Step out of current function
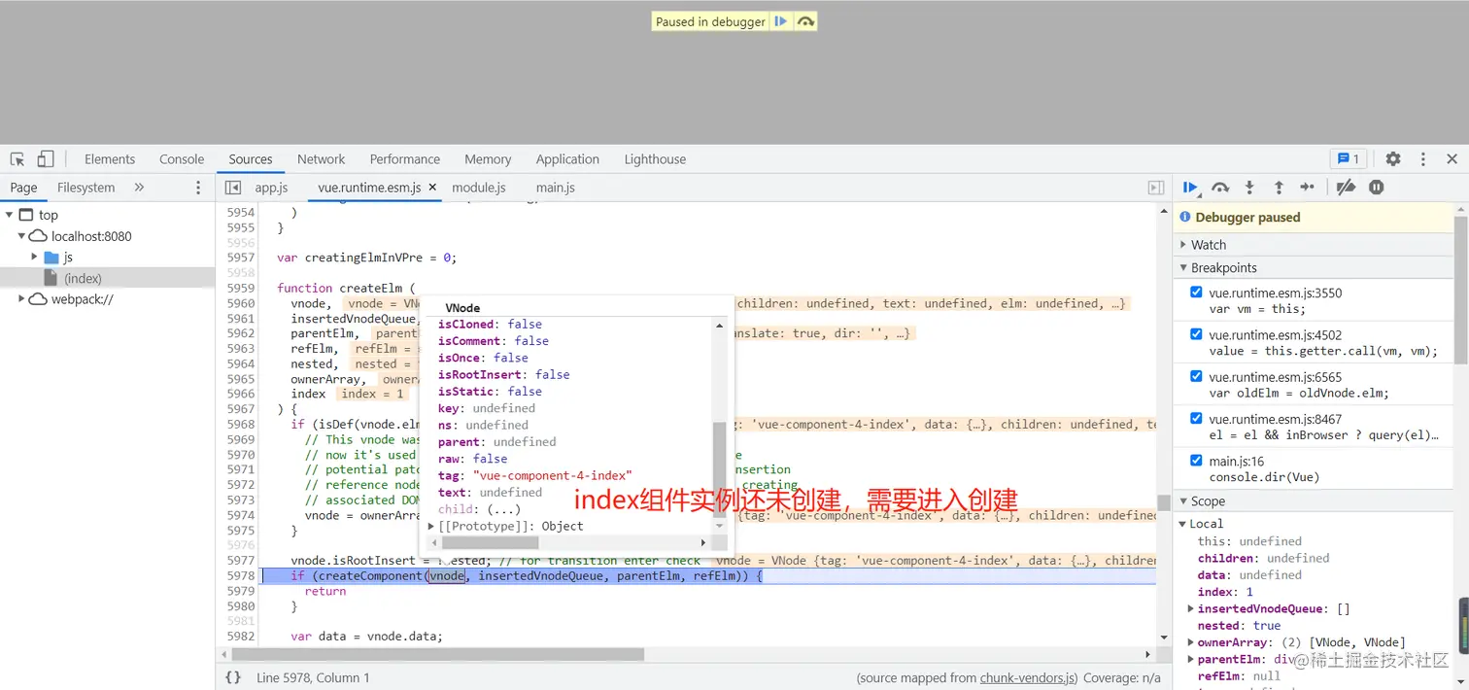The width and height of the screenshot is (1469, 690). 1279,188
